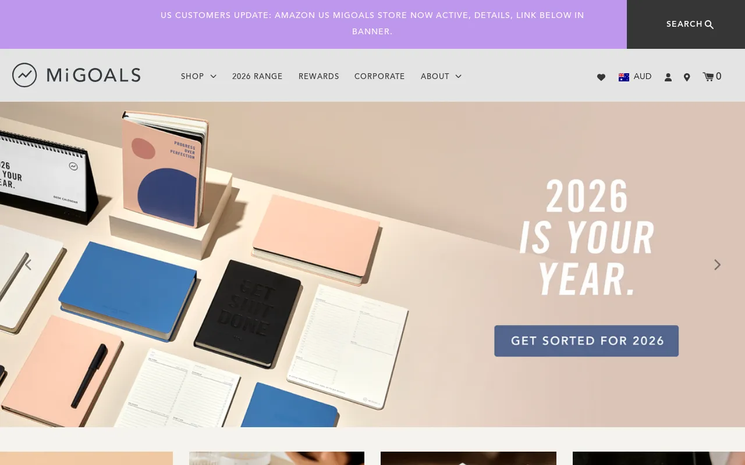
Task: Open the 2026 RANGE menu item
Action: pos(257,76)
